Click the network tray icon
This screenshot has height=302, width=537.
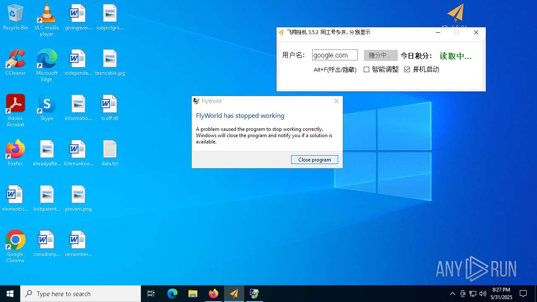(473, 294)
